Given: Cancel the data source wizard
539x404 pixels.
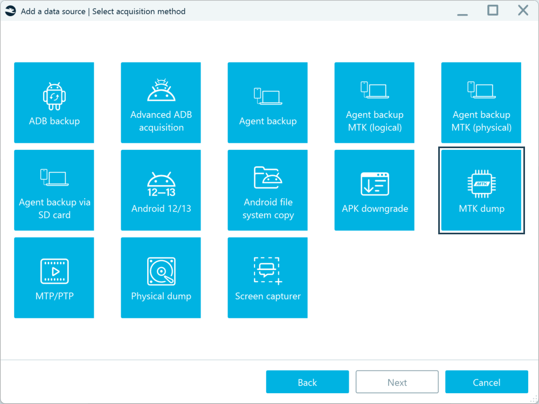Looking at the screenshot, I should point(486,382).
